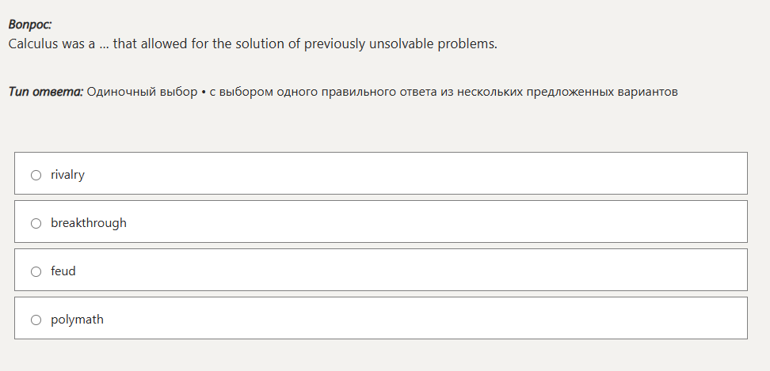Choose the "breakthrough" radio button
Screen dimensions: 770x371
click(x=36, y=223)
